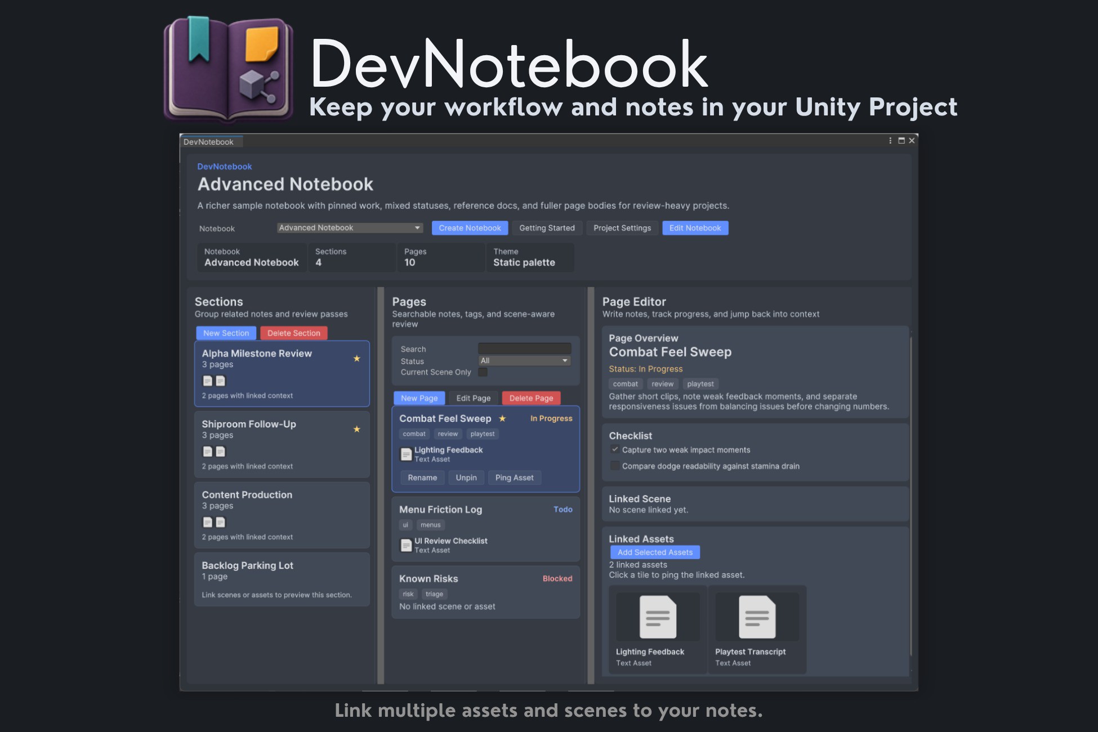Open the Status filter dropdown
This screenshot has height=732, width=1098.
pos(525,360)
